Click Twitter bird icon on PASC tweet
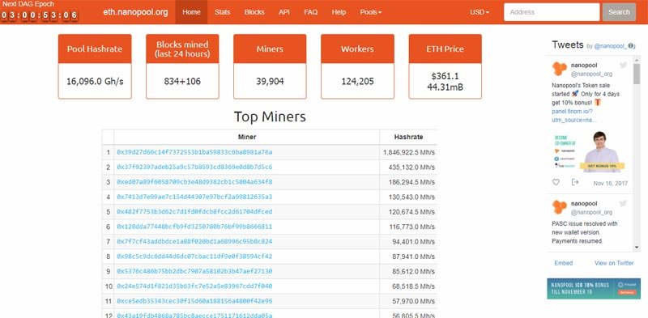Screen dimensions: 648x318 pyautogui.click(x=623, y=203)
